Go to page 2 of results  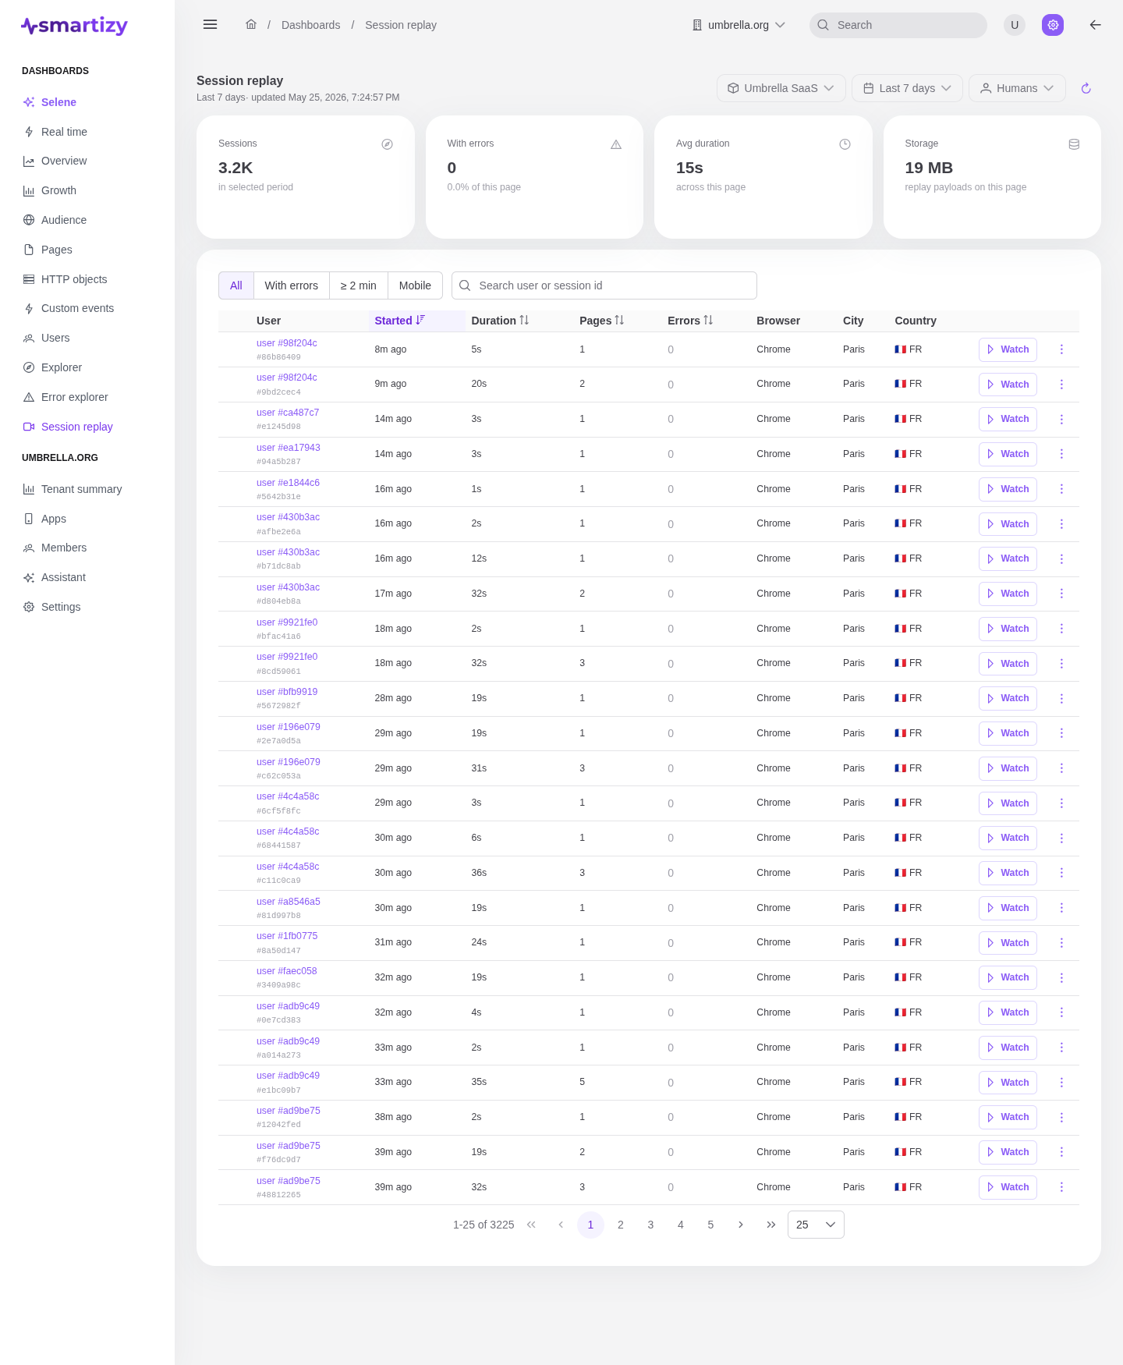click(x=621, y=1225)
